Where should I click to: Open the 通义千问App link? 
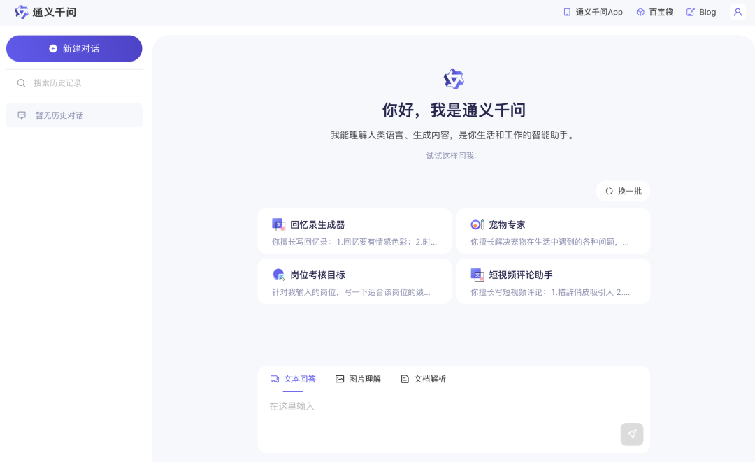click(593, 12)
